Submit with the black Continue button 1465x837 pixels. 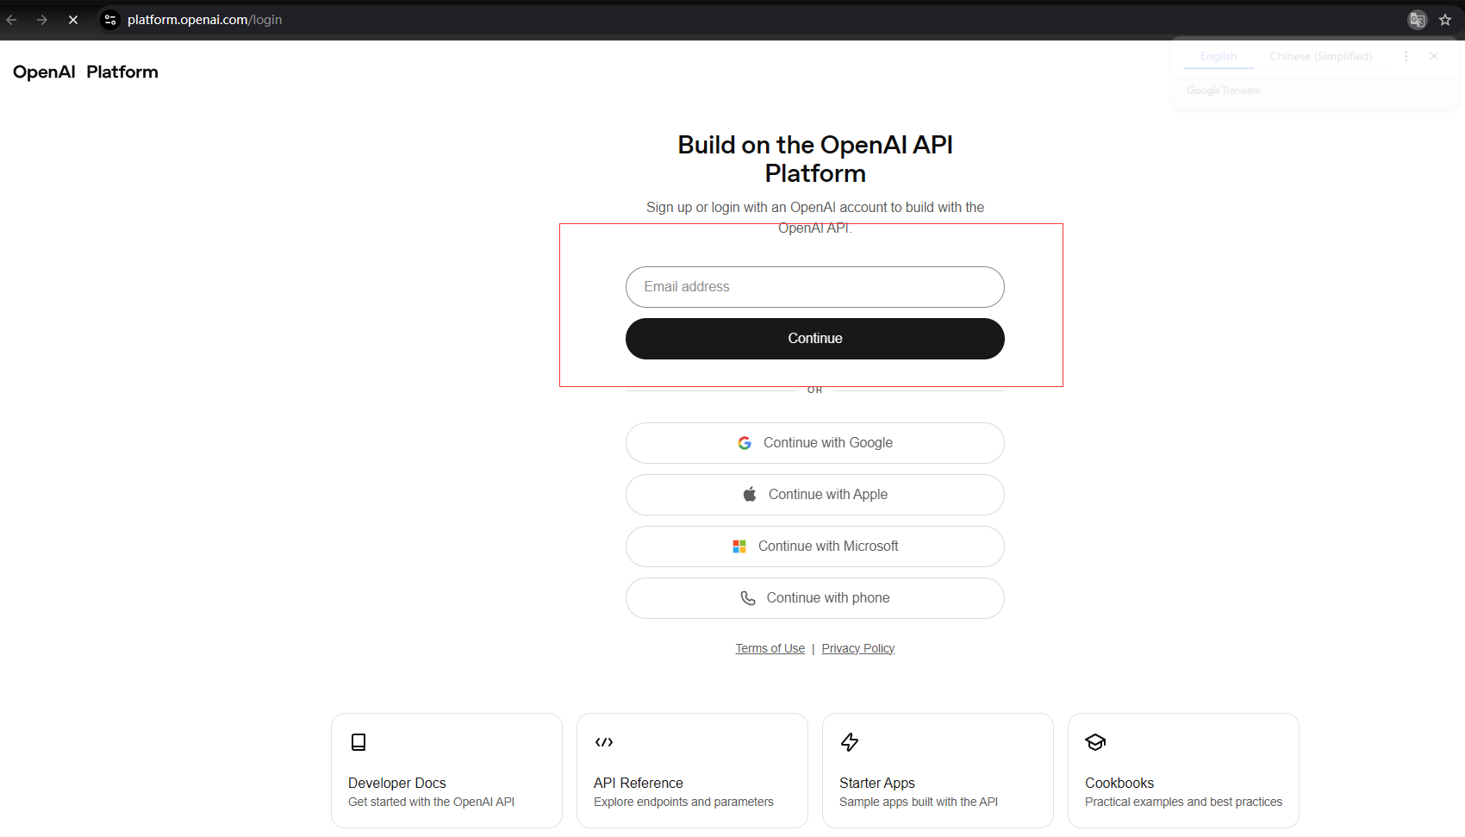pyautogui.click(x=815, y=339)
